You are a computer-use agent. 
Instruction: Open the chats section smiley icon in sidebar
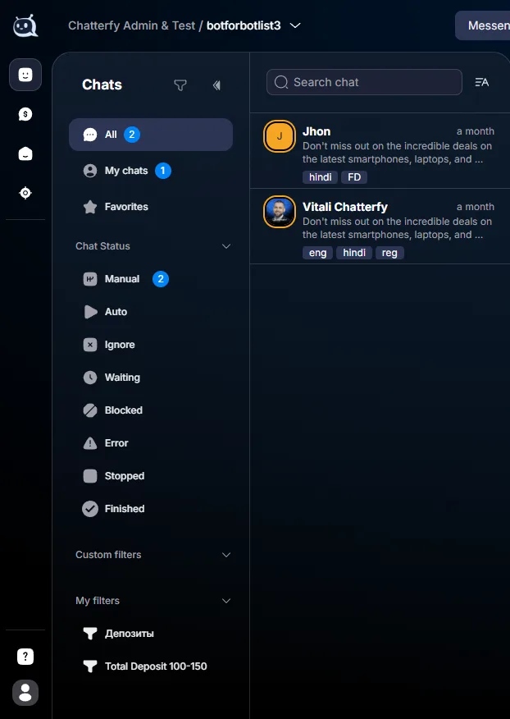pyautogui.click(x=25, y=75)
